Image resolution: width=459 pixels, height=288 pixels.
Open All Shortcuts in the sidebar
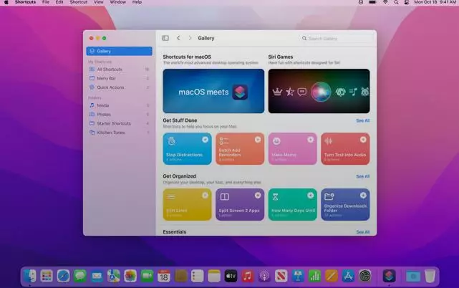110,69
